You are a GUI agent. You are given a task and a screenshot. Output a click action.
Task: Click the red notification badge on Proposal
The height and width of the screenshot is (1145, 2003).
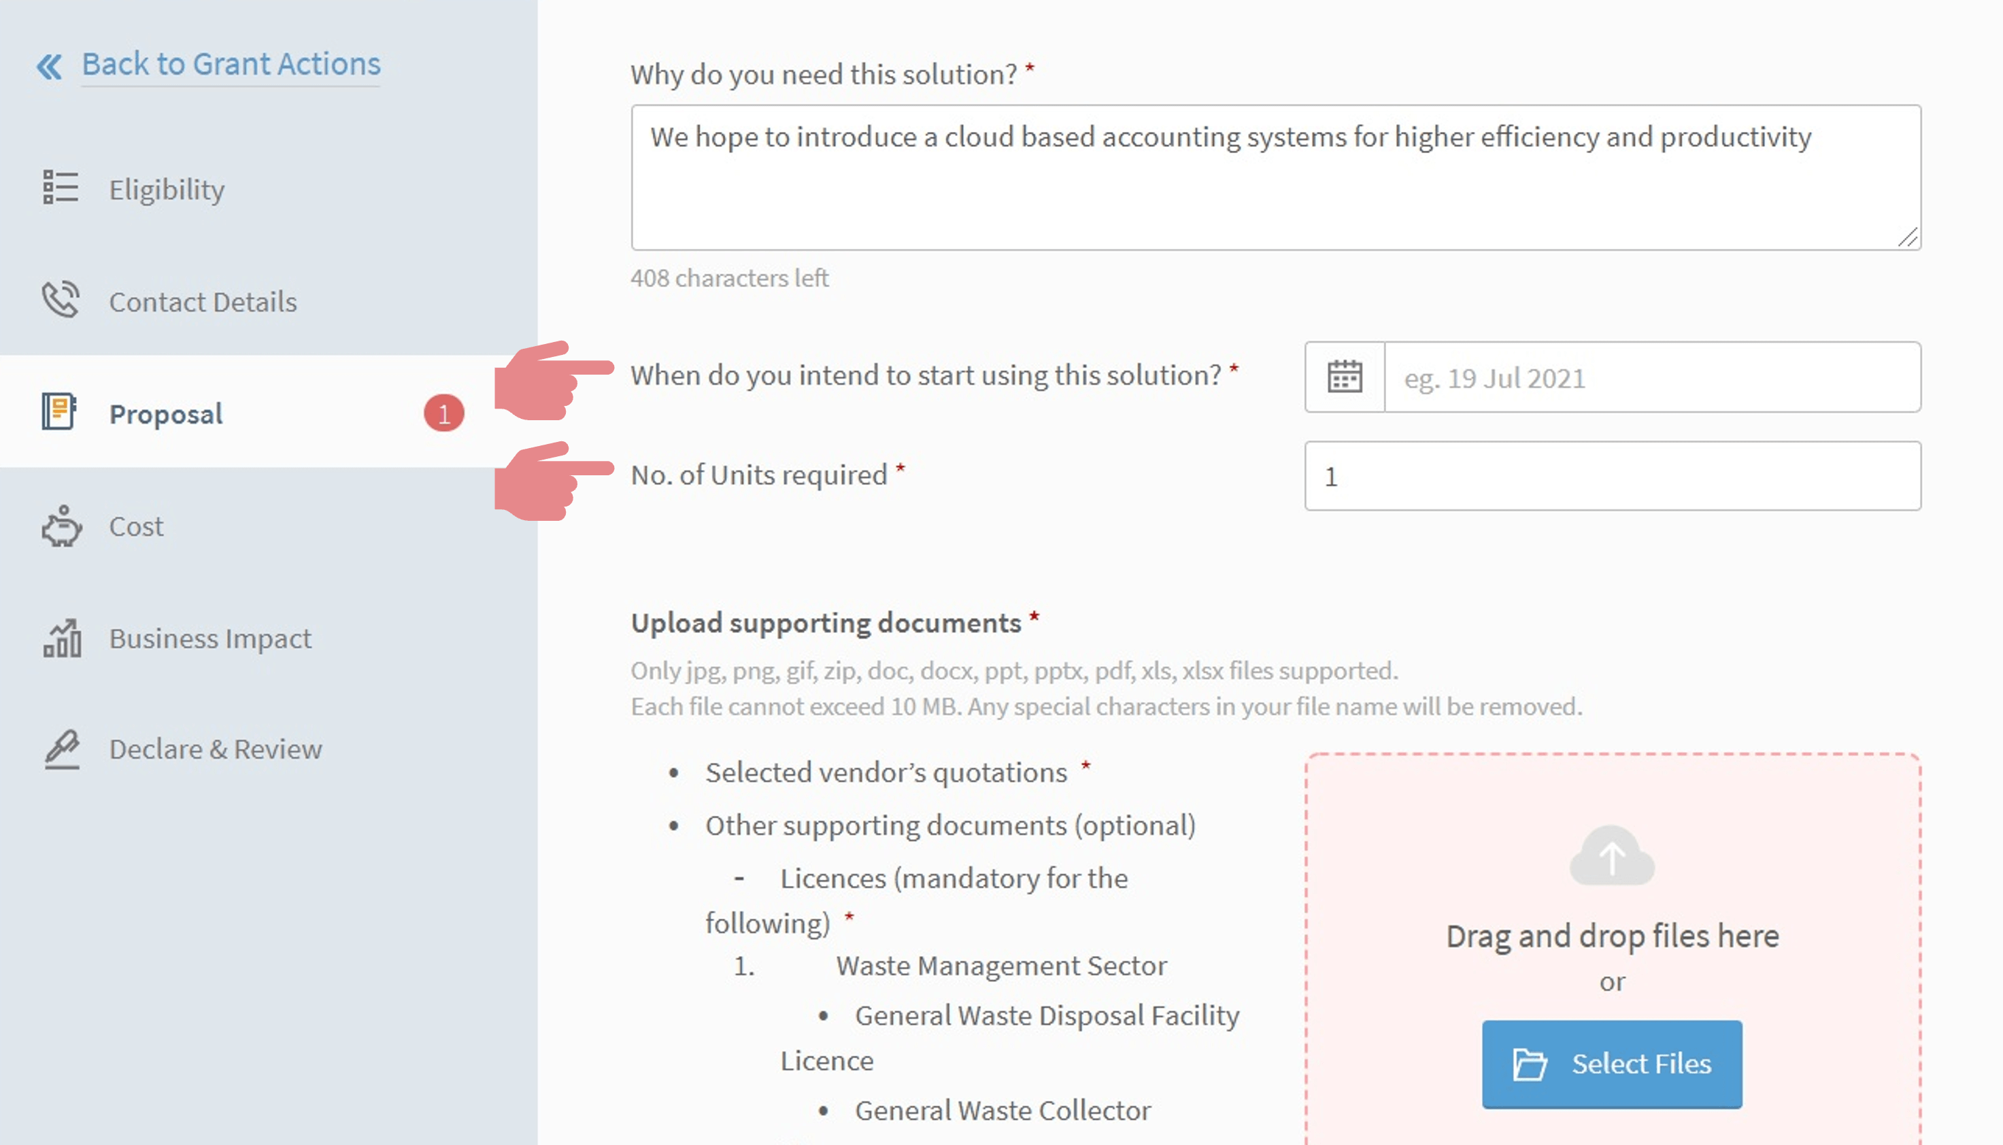443,413
